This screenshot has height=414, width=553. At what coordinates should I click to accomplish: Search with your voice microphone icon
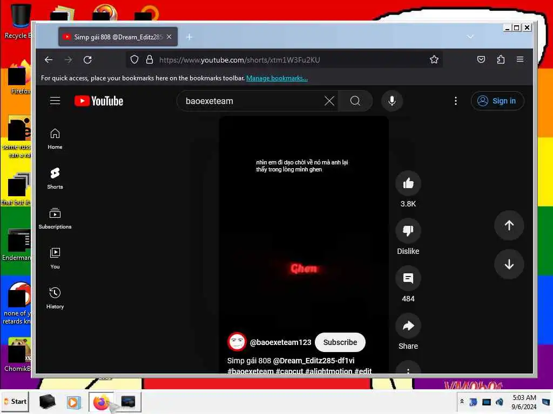(392, 101)
